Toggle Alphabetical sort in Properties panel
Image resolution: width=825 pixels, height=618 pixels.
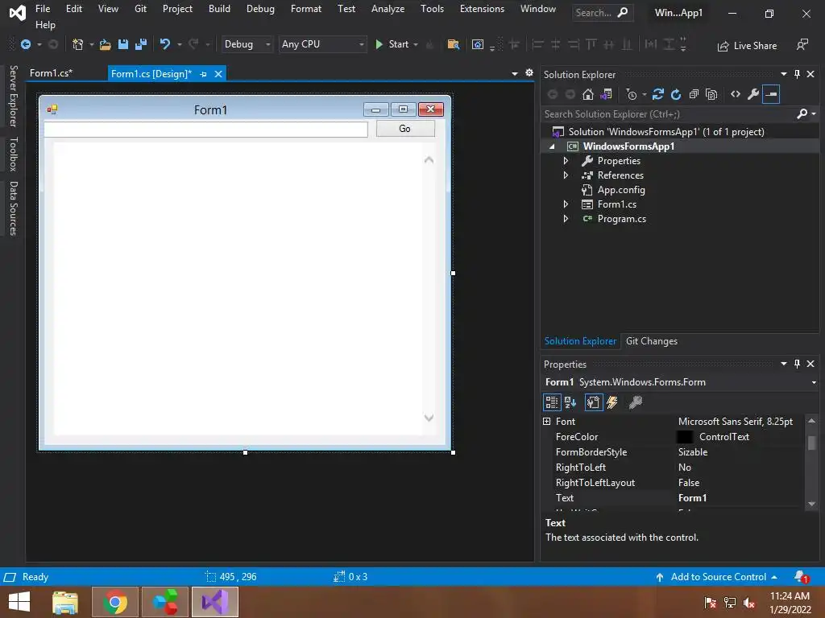click(570, 402)
